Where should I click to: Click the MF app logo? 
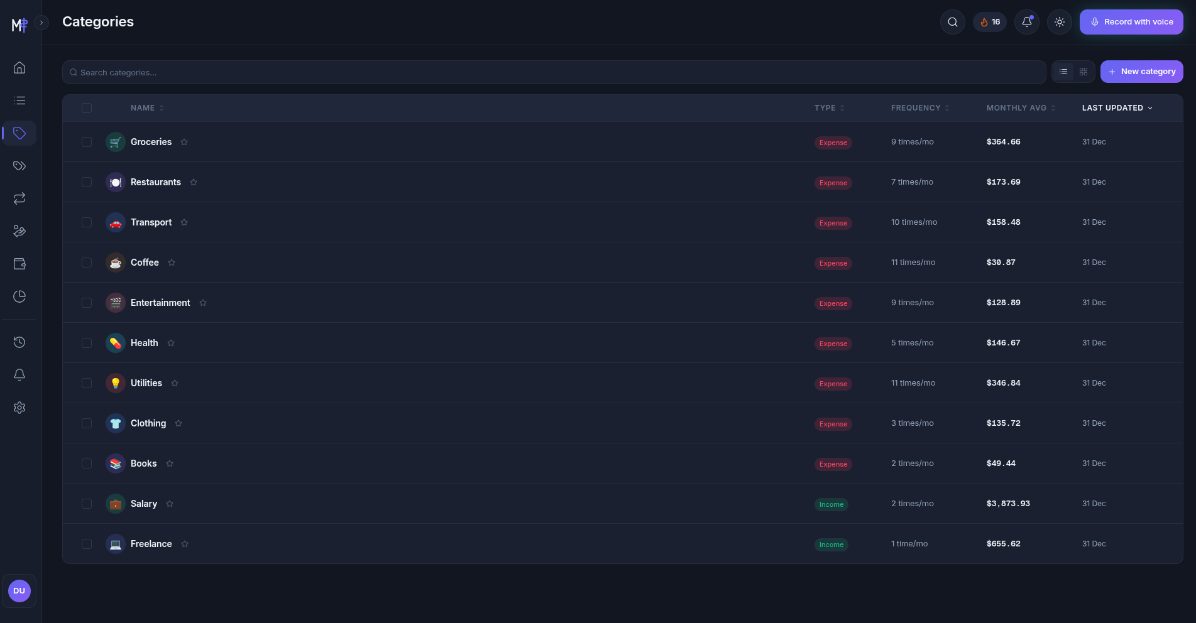point(19,24)
